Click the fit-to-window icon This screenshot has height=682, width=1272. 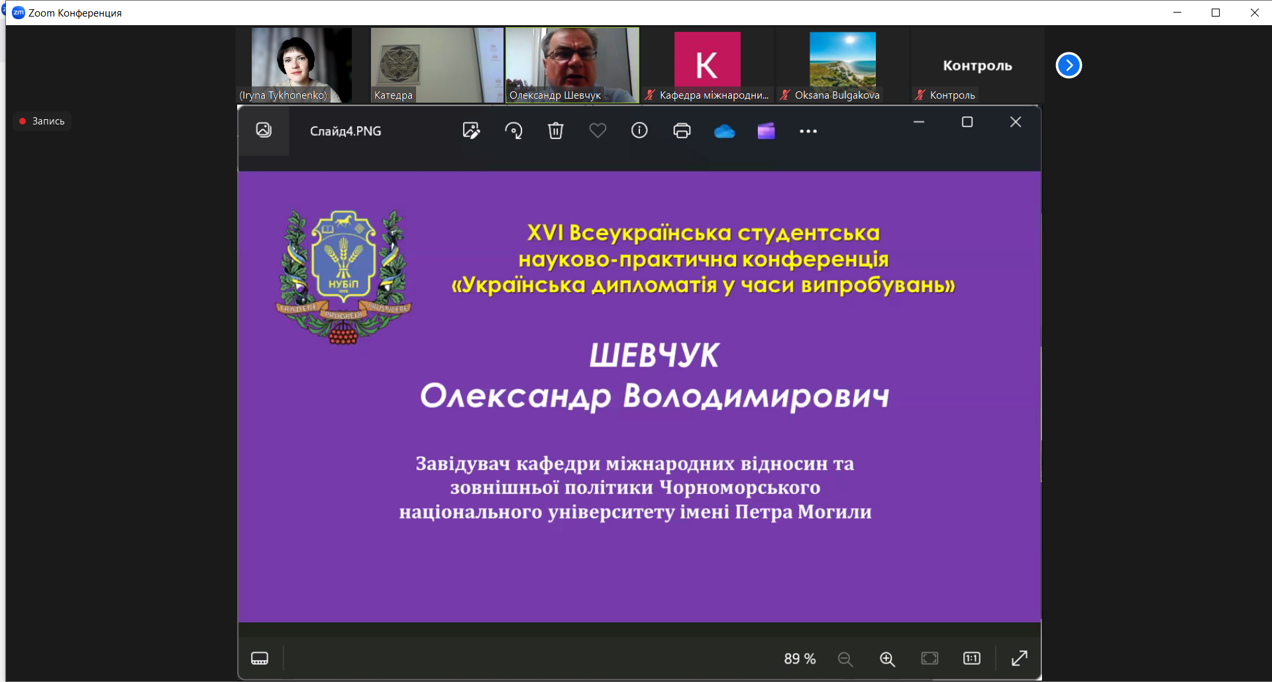click(929, 658)
